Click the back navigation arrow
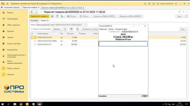Viewport: 190px width, 106px height. 32,12
